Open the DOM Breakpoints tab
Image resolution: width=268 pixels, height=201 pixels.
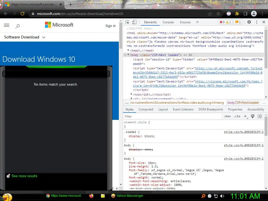pyautogui.click(x=211, y=109)
